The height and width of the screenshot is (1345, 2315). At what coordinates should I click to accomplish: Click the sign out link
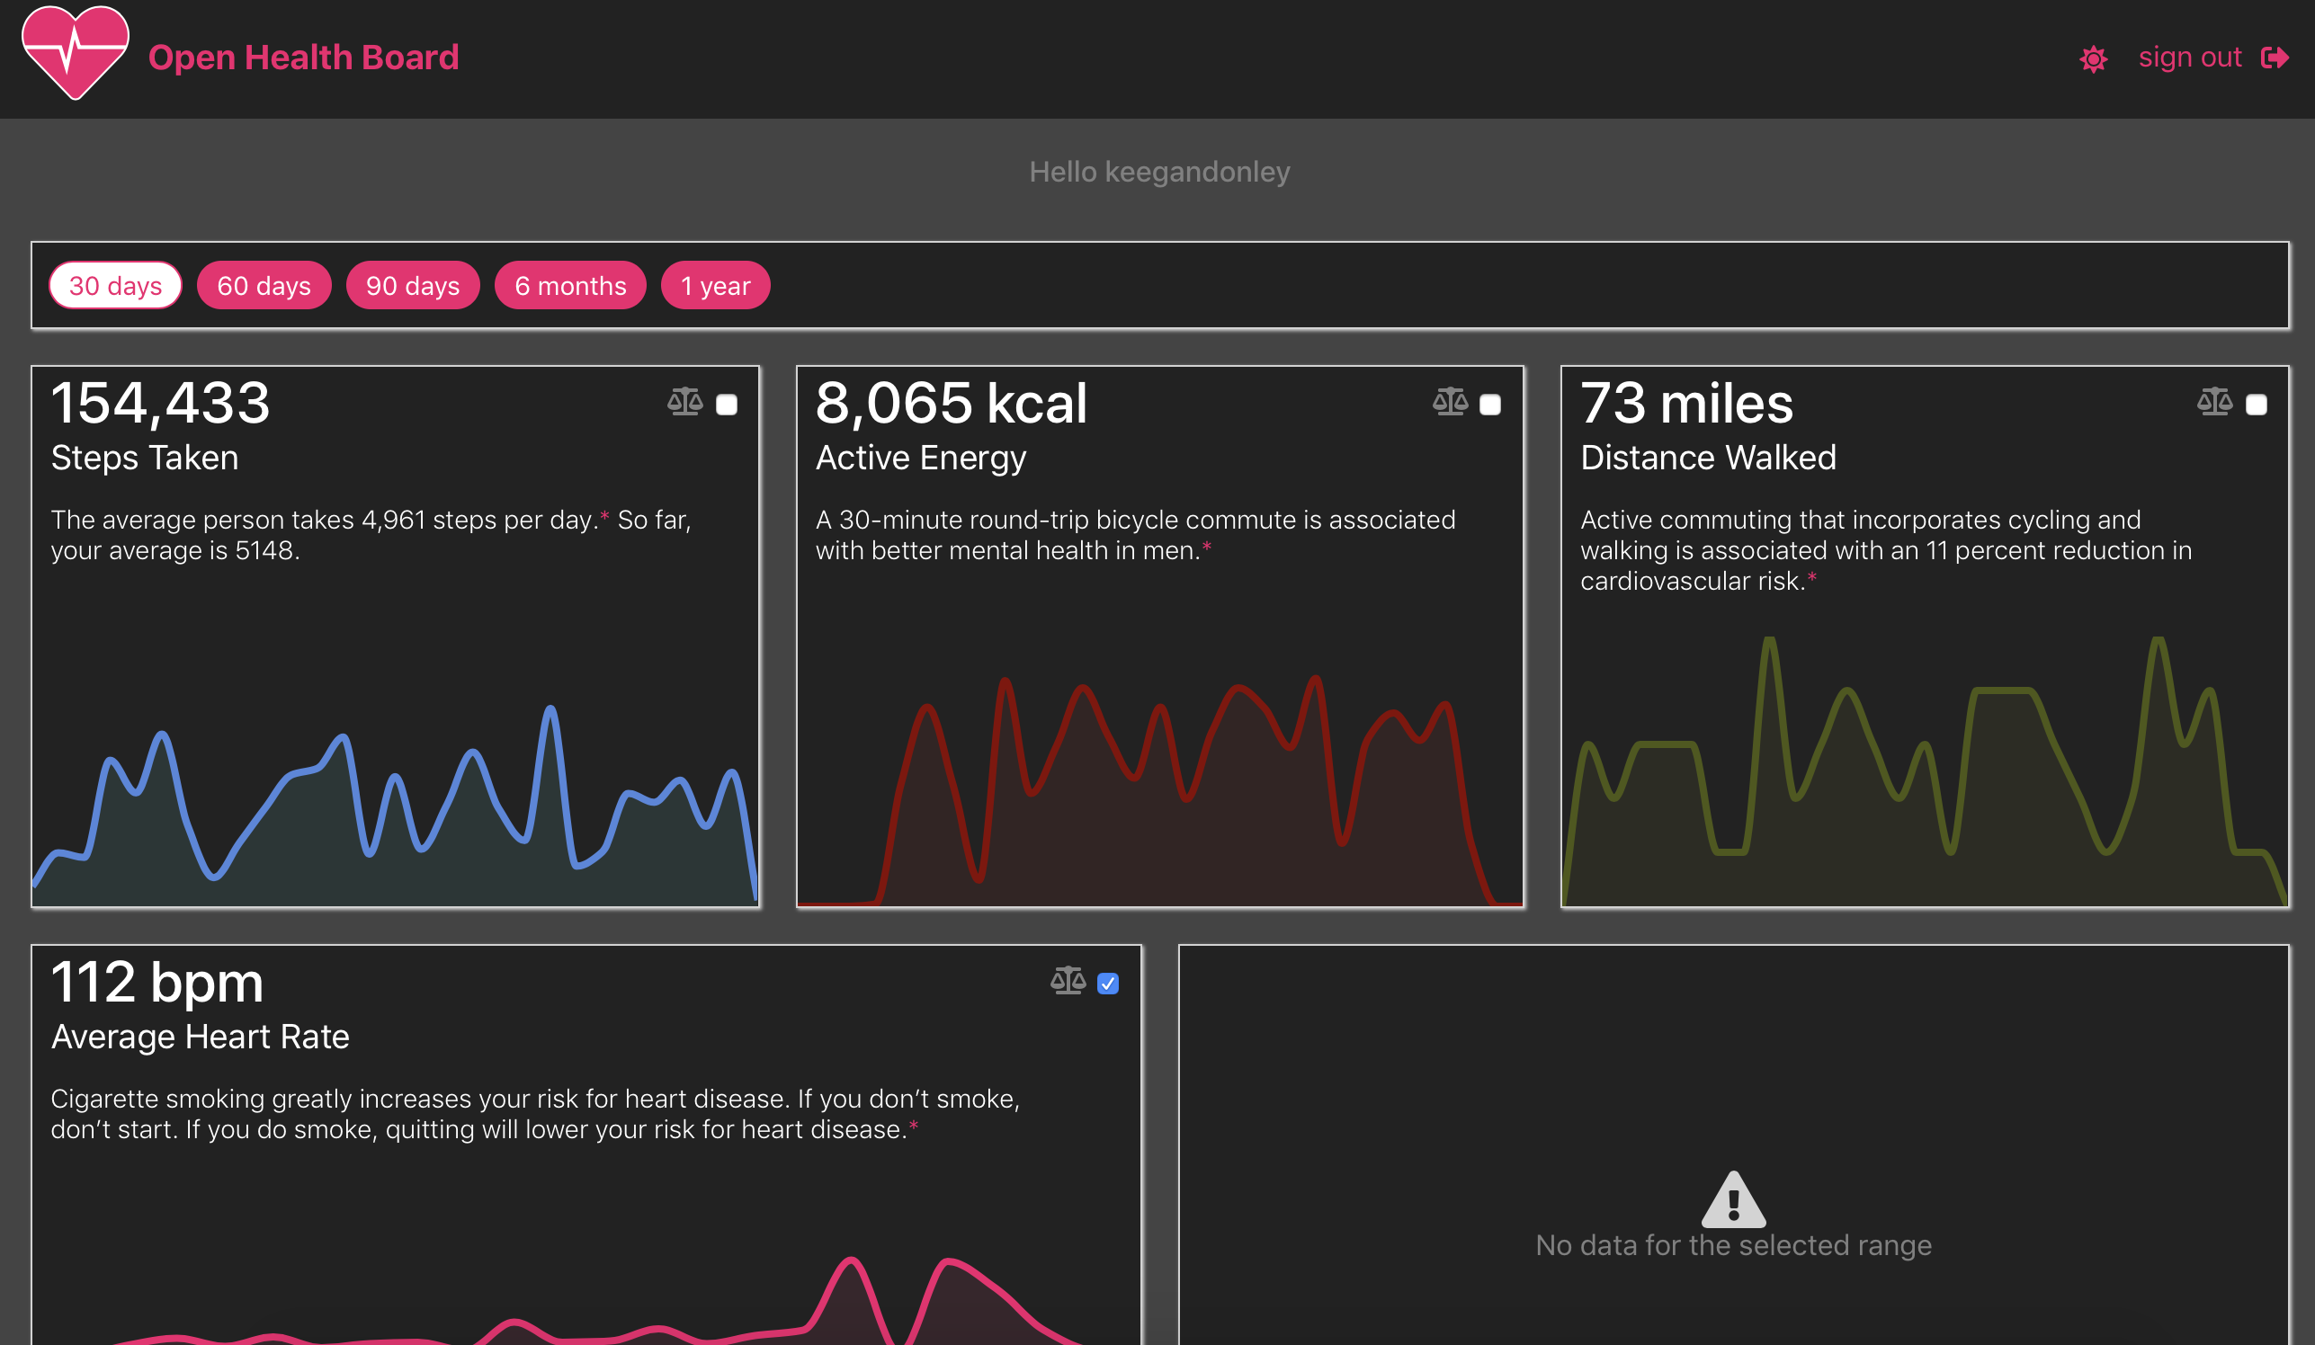click(2189, 58)
